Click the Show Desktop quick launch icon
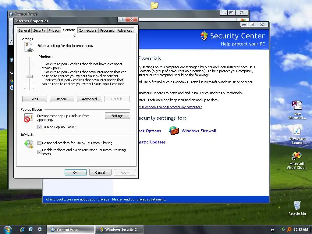This screenshot has height=234, width=312. pyautogui.click(x=31, y=229)
